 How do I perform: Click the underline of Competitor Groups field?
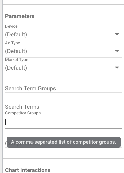tap(63, 129)
